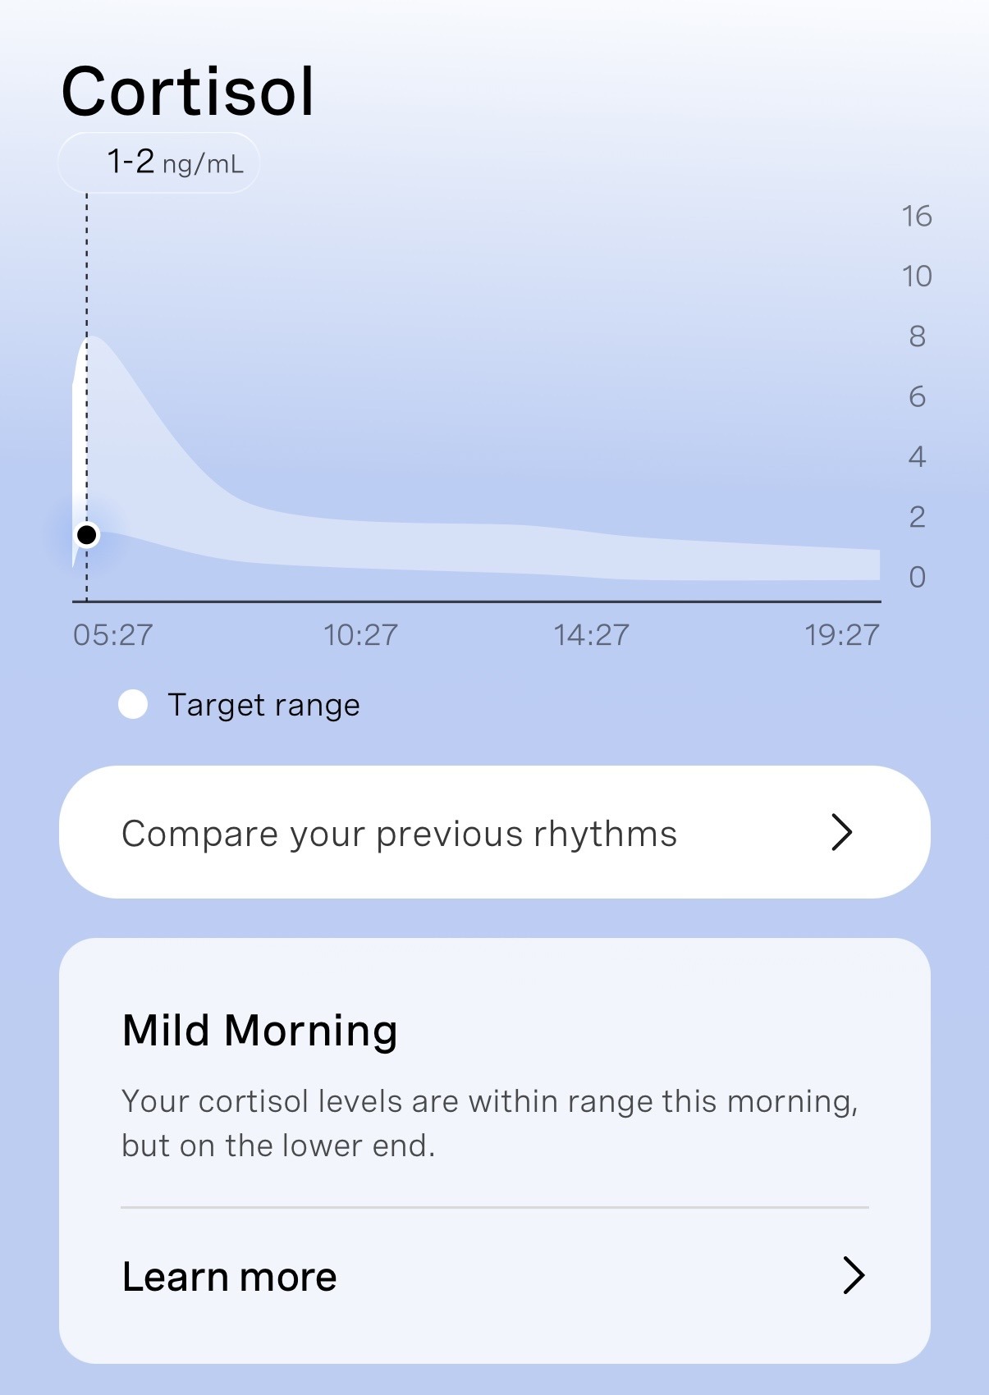Tap the Mild Morning heading
Viewport: 989px width, 1395px height.
coord(260,1031)
